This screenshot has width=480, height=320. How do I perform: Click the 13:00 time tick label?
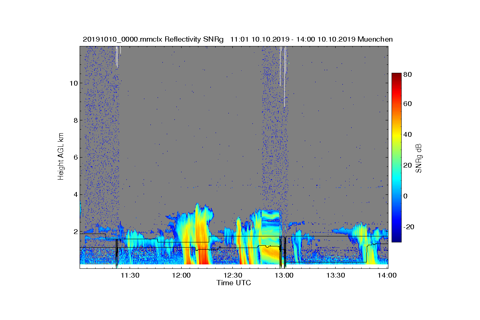[284, 275]
